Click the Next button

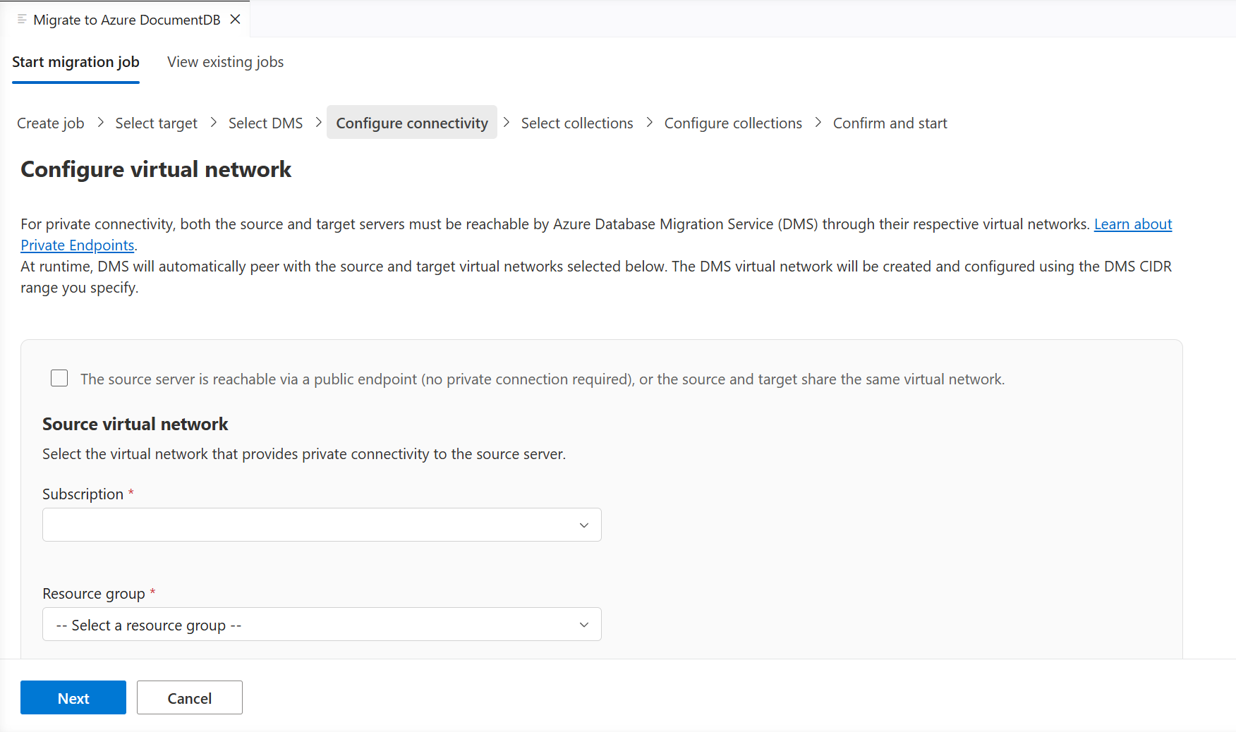(73, 697)
